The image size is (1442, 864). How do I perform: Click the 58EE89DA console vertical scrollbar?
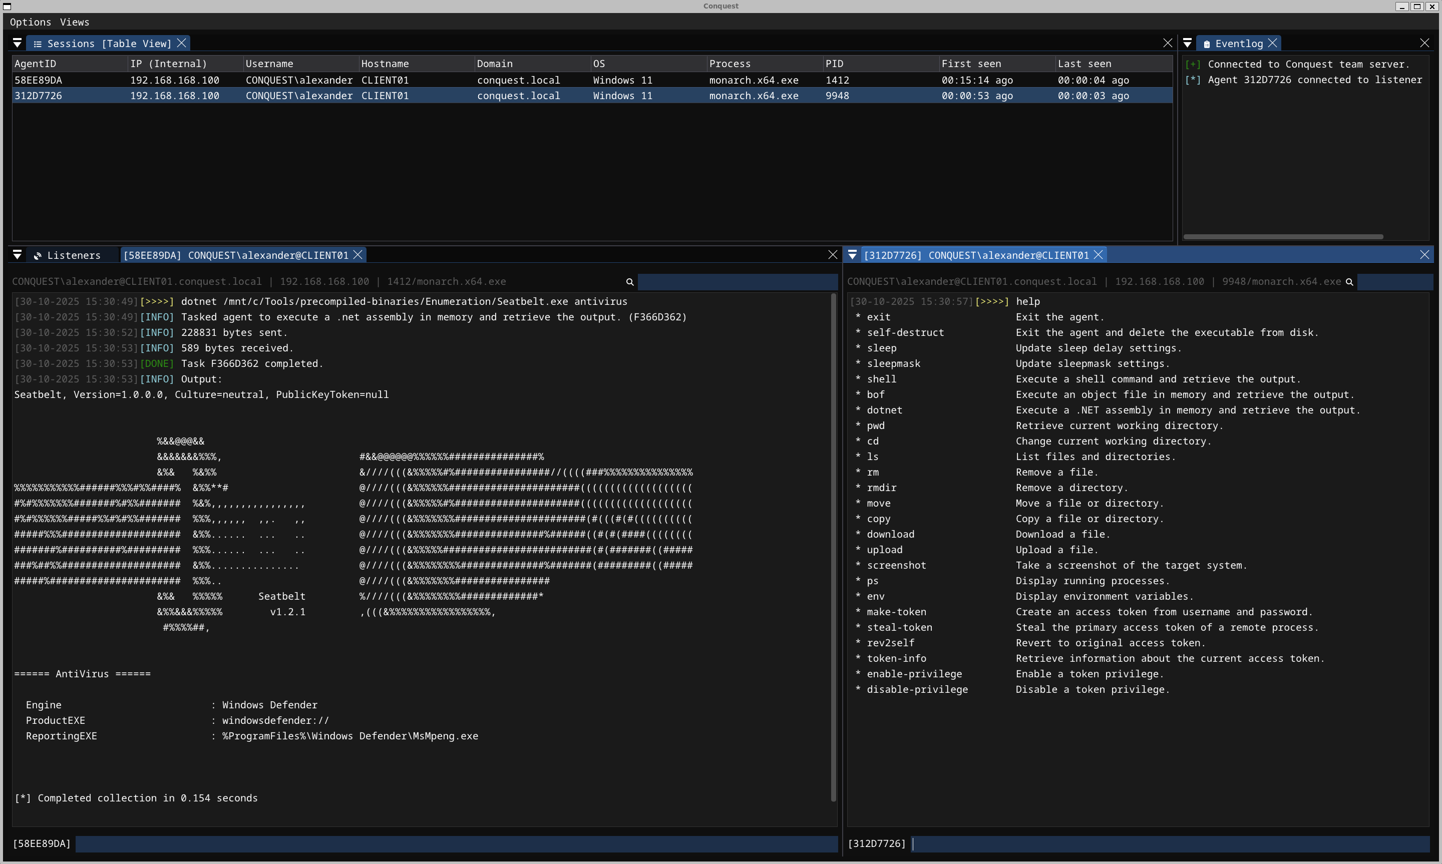[833, 547]
